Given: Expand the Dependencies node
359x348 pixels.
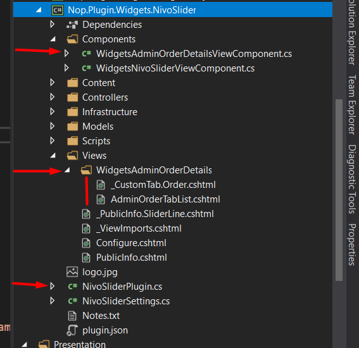Looking at the screenshot, I should 53,24.
